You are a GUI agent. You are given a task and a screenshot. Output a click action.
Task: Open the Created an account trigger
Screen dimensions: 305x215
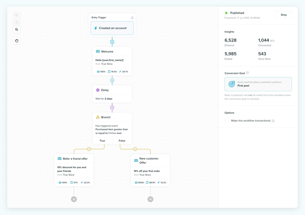[112, 28]
